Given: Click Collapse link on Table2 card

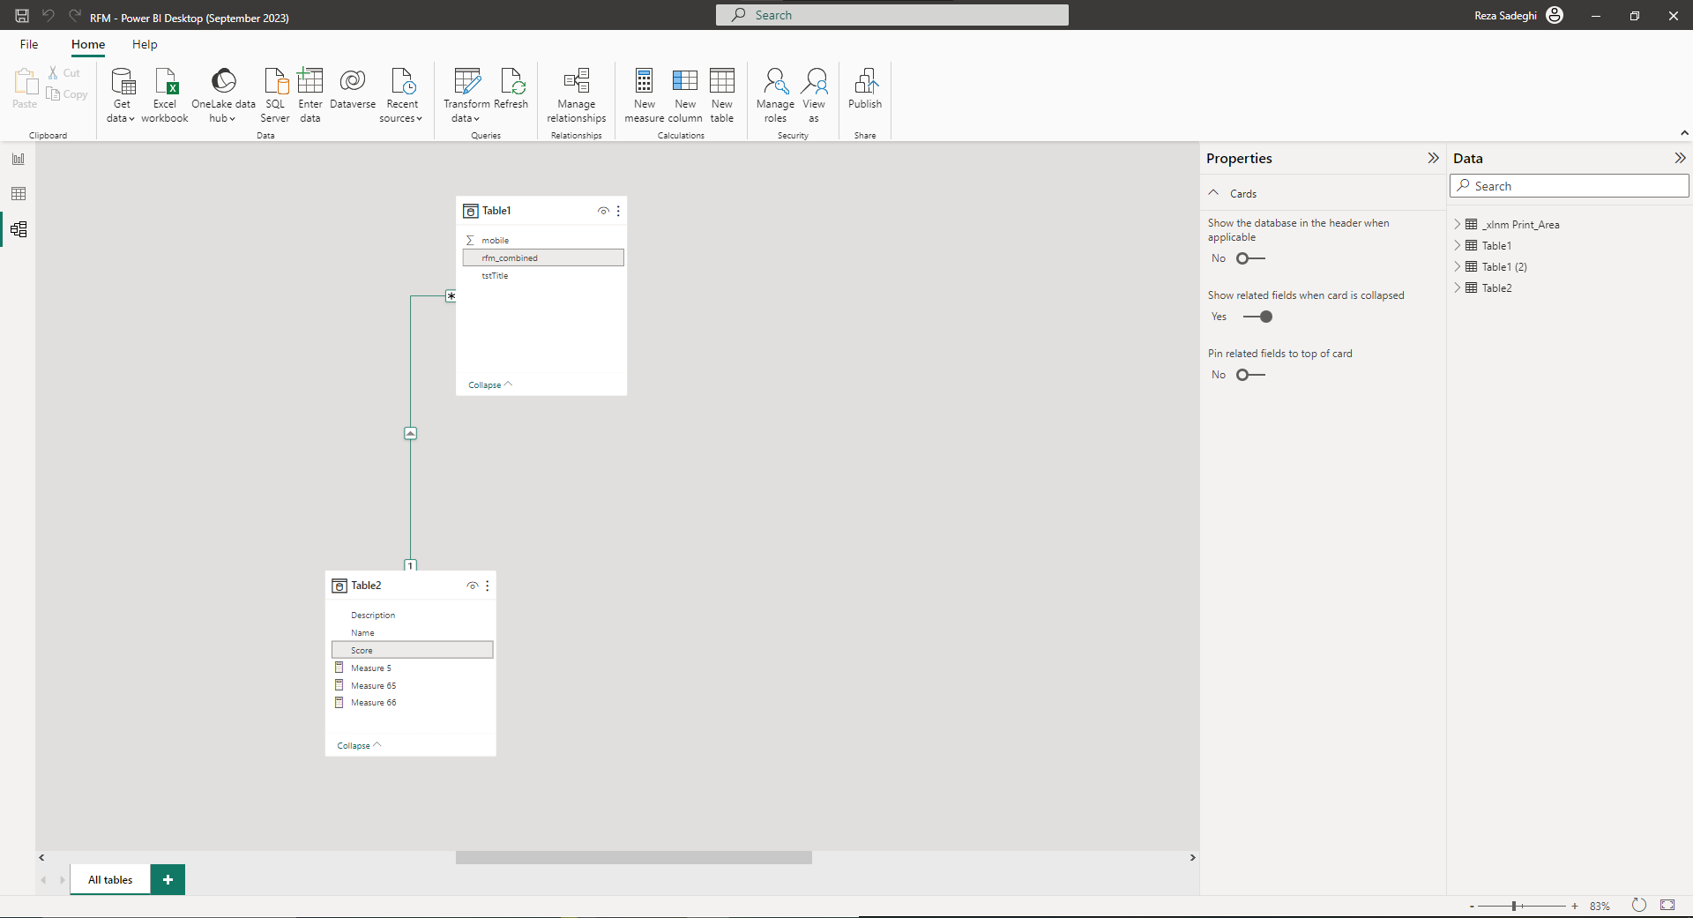Looking at the screenshot, I should pyautogui.click(x=358, y=745).
